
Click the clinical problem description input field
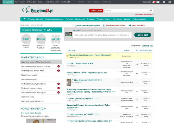pos(102,35)
